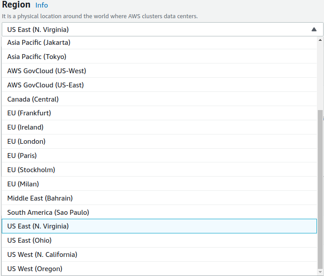Select EU (Ireland) from the list
This screenshot has width=324, height=276.
[25, 127]
